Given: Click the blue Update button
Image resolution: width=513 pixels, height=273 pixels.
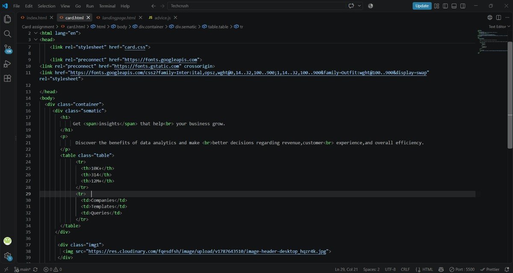Looking at the screenshot, I should point(422,6).
